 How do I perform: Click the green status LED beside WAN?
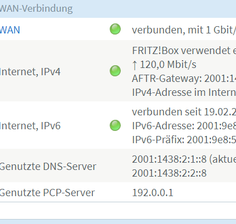[115, 29]
